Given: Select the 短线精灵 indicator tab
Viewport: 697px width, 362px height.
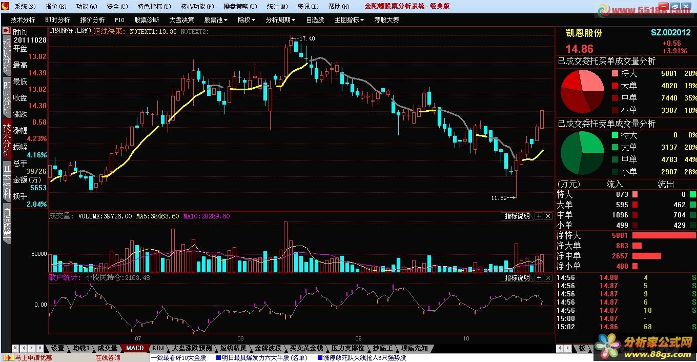Looking at the screenshot, I should pos(233,348).
